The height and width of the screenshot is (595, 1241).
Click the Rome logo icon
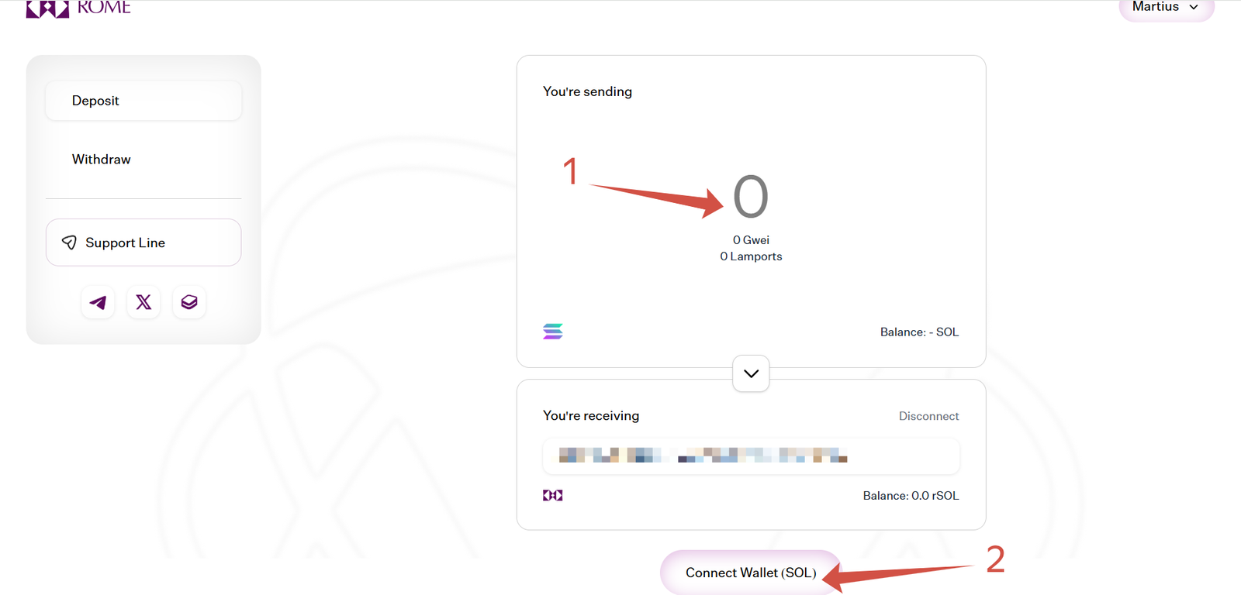point(47,9)
